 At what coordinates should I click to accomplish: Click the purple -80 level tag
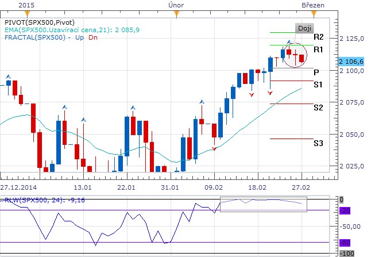345,243
